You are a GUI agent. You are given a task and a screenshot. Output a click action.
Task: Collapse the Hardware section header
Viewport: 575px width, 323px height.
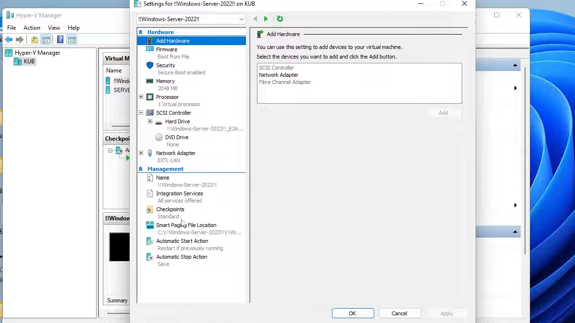pos(140,32)
